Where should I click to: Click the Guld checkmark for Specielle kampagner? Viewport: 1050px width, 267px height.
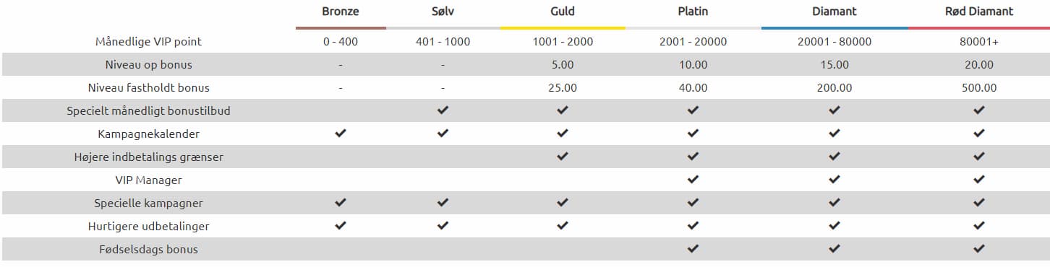point(563,203)
